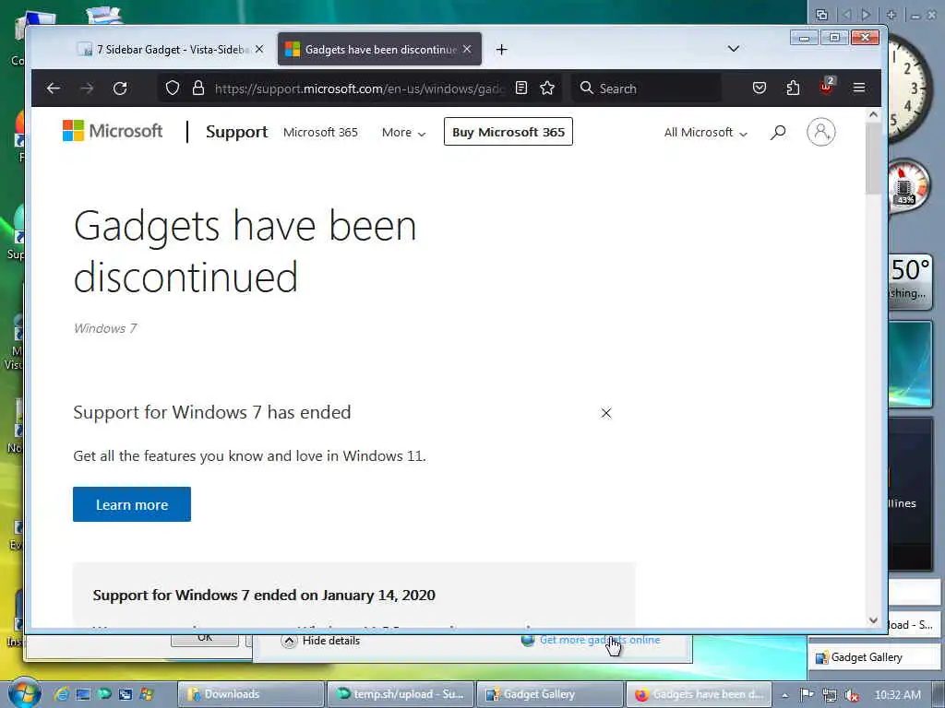Image resolution: width=945 pixels, height=708 pixels.
Task: Click the Windows 7 italic label
Action: point(105,328)
